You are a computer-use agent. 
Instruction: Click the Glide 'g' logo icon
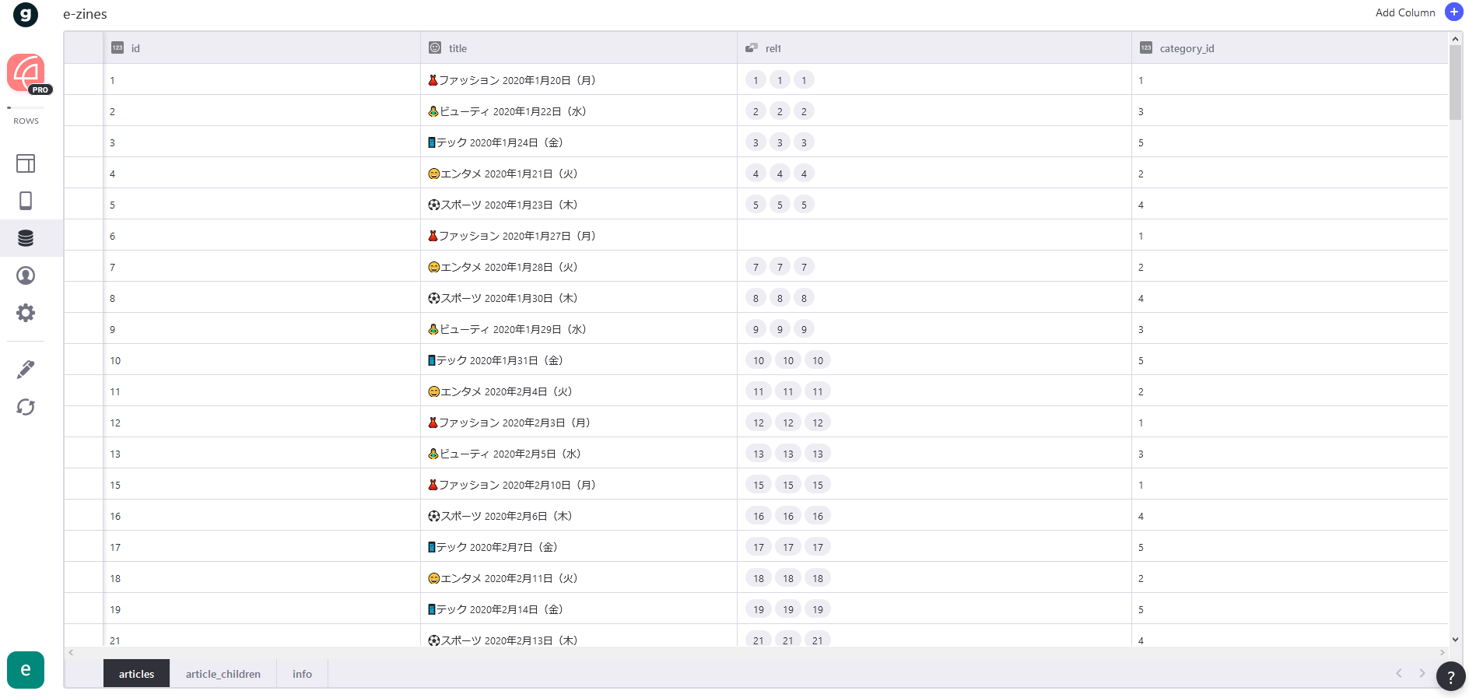pos(26,14)
